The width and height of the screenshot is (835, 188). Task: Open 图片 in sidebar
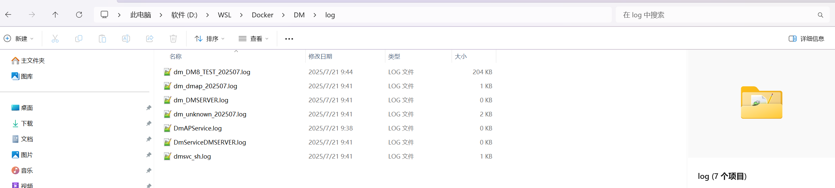[x=22, y=155]
